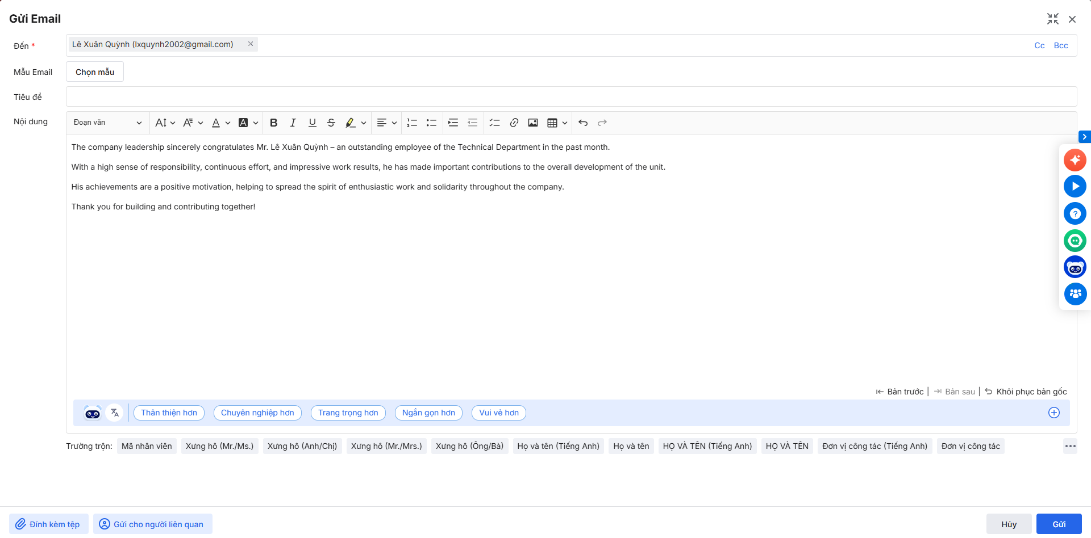The width and height of the screenshot is (1091, 538).
Task: Add Cc recipients
Action: (1039, 45)
